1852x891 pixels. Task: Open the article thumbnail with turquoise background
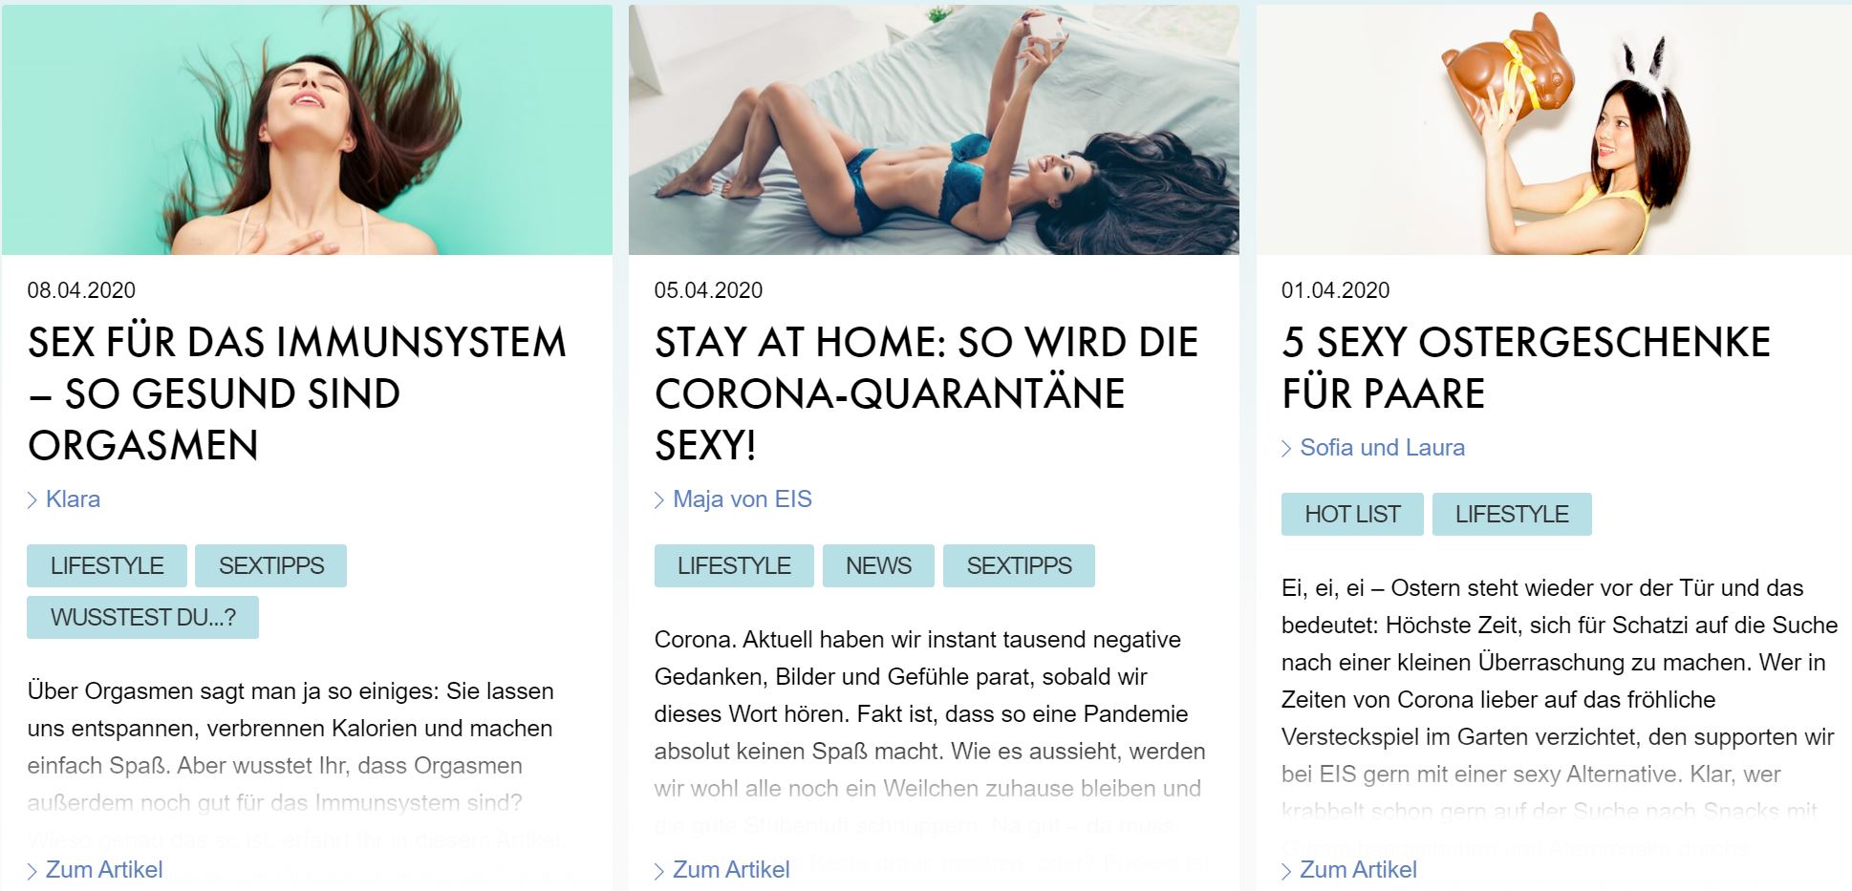click(x=307, y=130)
